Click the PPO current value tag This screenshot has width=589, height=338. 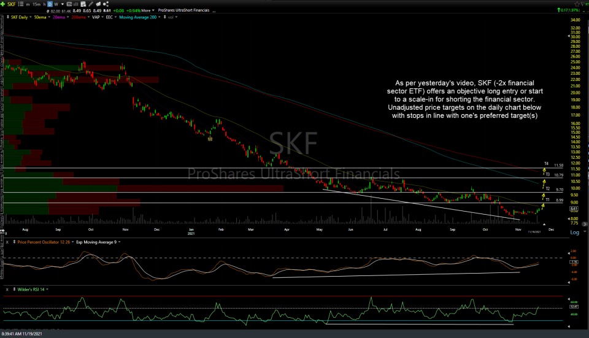[574, 262]
